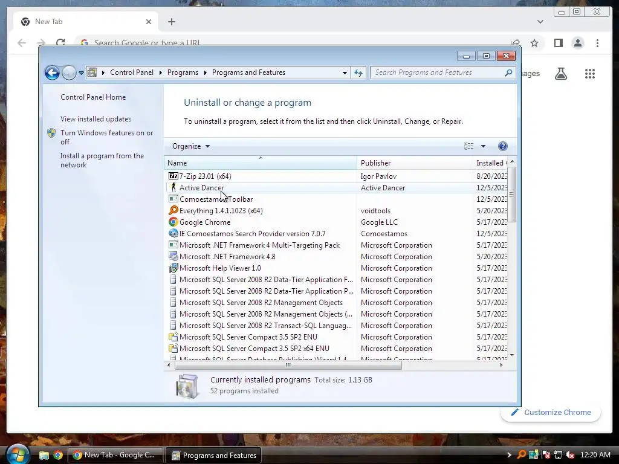Select Programs breadcrumb
619x464 pixels.
[x=183, y=72]
